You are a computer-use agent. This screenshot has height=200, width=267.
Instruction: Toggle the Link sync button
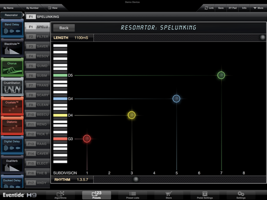[209, 8]
